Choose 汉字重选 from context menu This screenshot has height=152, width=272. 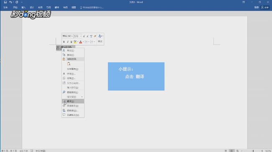pyautogui.click(x=73, y=69)
